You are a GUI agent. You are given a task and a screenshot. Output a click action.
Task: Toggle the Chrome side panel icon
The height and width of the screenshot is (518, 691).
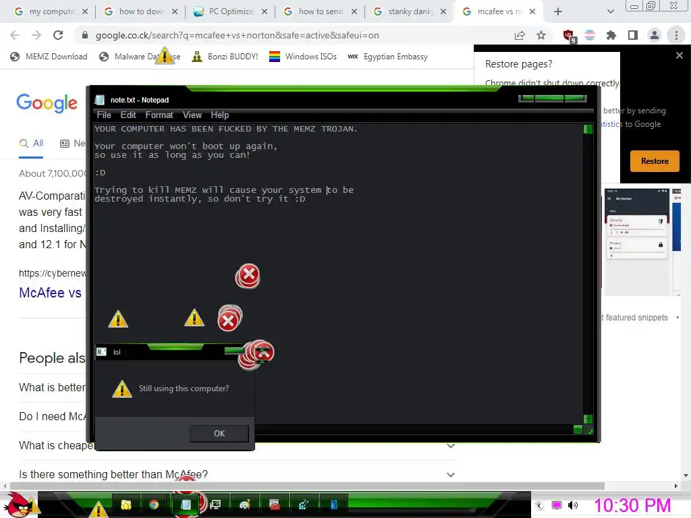click(x=633, y=35)
